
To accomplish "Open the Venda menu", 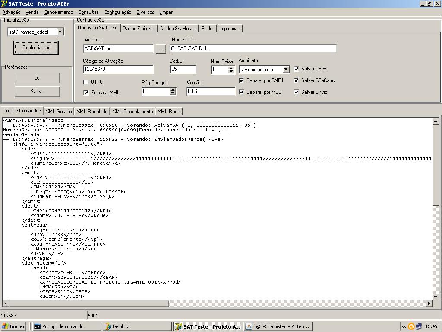I will 32,12.
